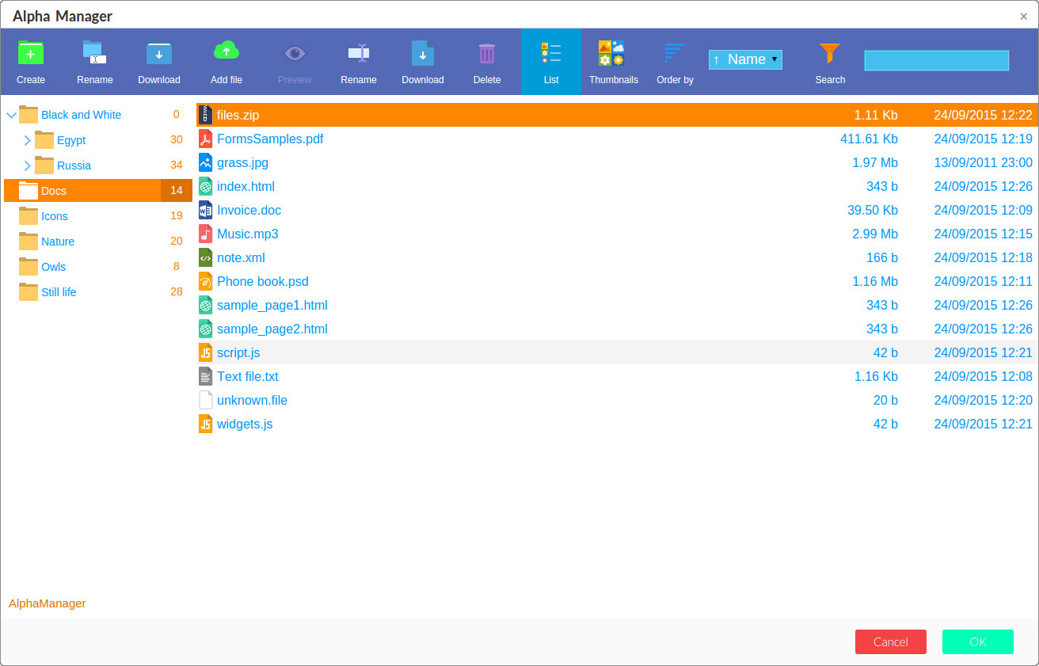Collapse the Black and White folder

click(11, 116)
